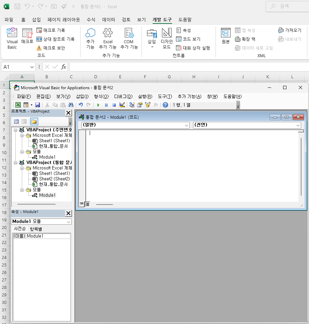Open VBA 실행(R) menu

click(x=145, y=97)
